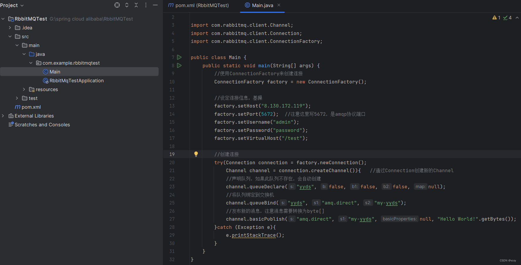This screenshot has height=265, width=521.
Task: Click the RbbitMqTestApplication class icon
Action: [x=45, y=80]
